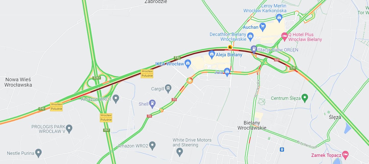Open the Auchan shopping cart pin
Viewport: 369px width, 164px height.
tap(263, 26)
